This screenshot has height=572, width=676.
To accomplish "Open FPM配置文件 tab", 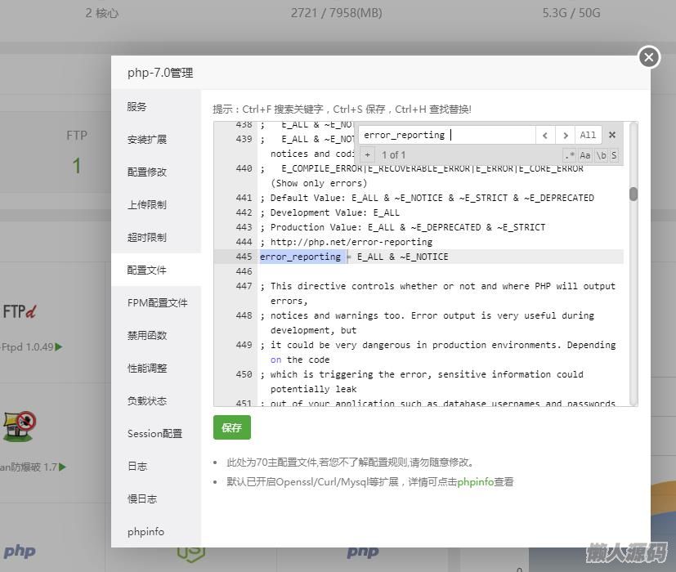I will pos(157,303).
